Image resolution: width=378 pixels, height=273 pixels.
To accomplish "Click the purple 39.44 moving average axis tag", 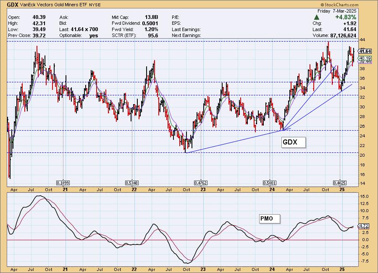I will point(365,62).
